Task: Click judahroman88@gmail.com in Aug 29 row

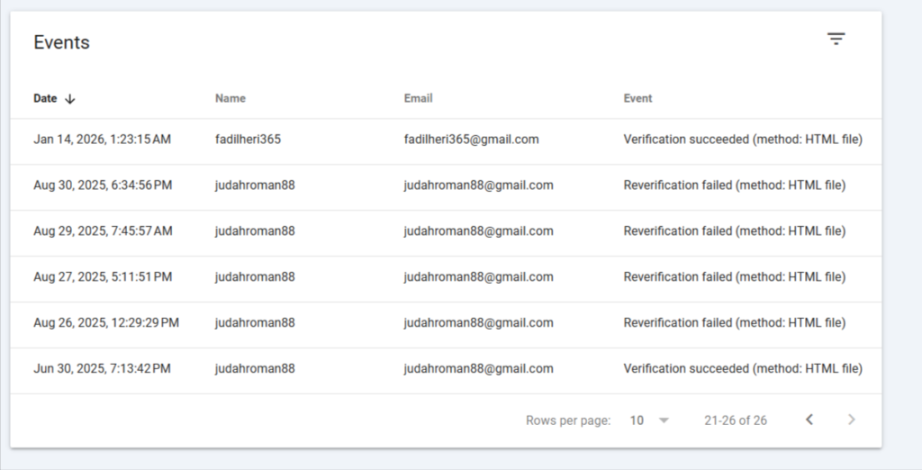Action: pos(479,231)
